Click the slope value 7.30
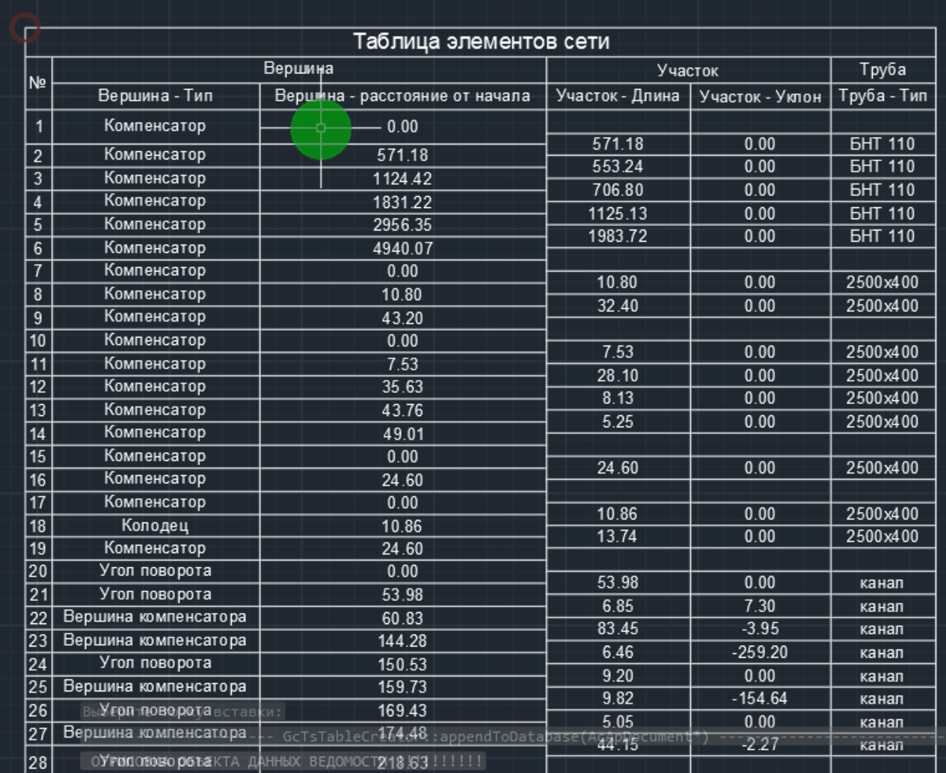The image size is (946, 773). pyautogui.click(x=759, y=606)
